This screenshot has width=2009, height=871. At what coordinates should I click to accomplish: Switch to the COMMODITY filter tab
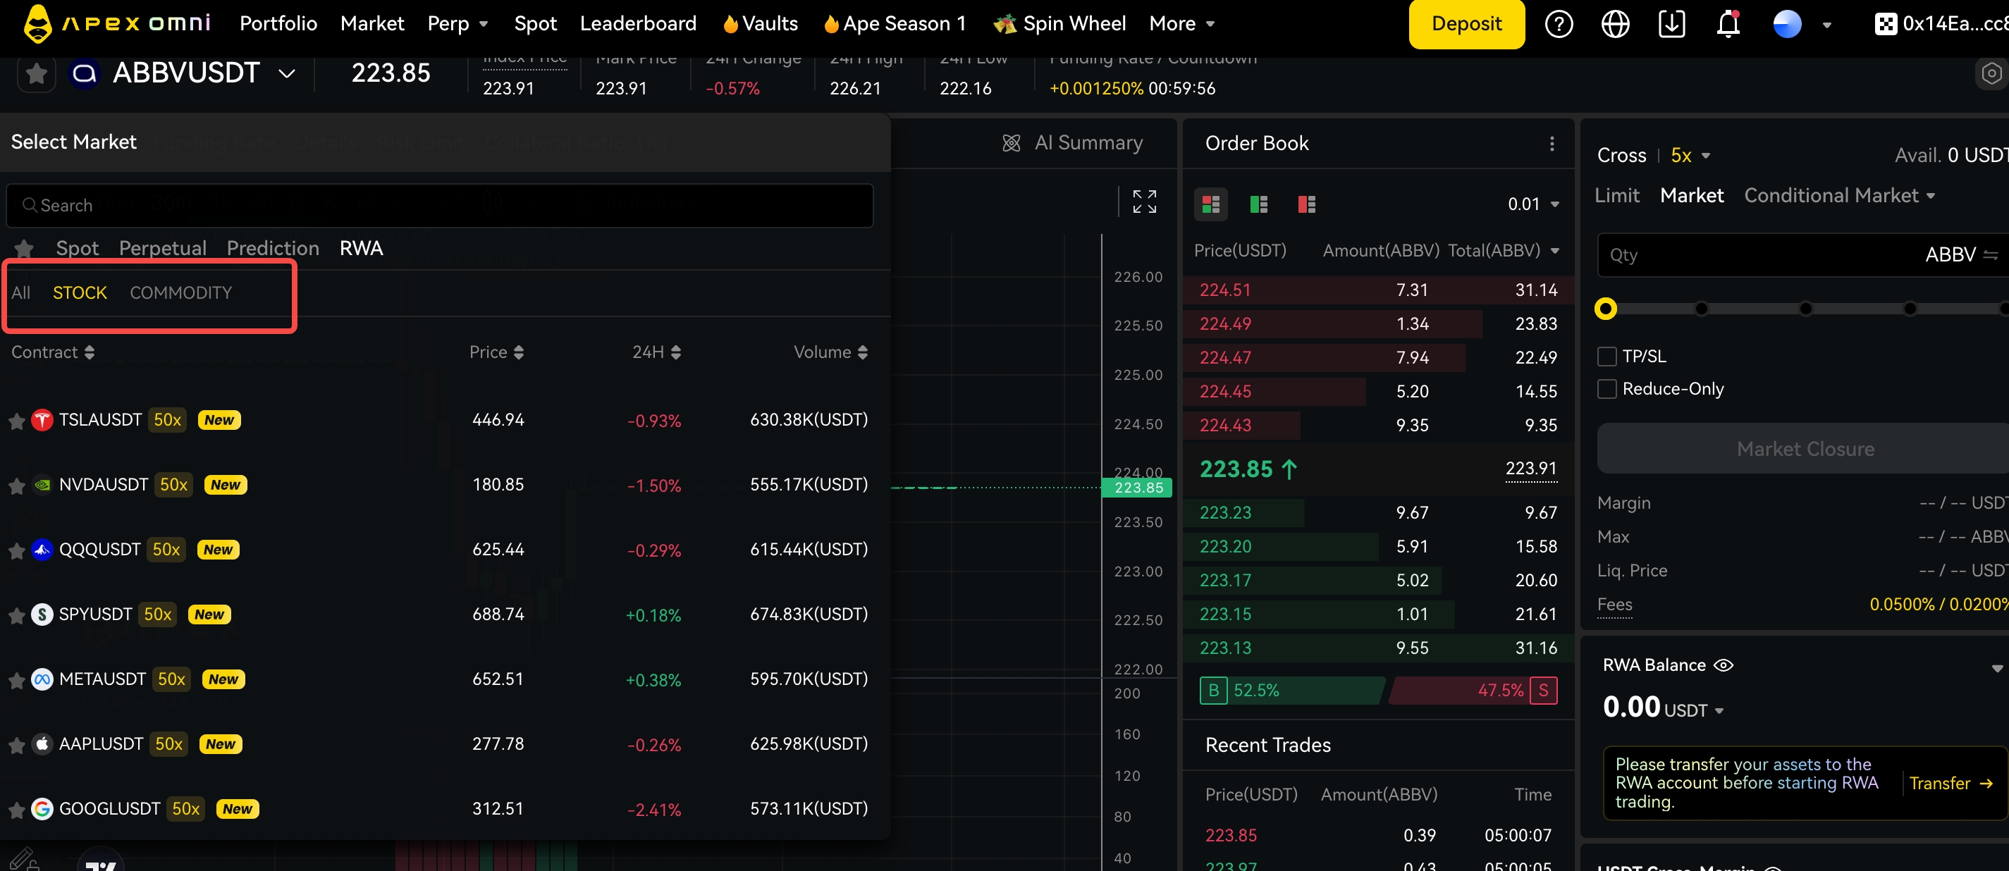181,292
